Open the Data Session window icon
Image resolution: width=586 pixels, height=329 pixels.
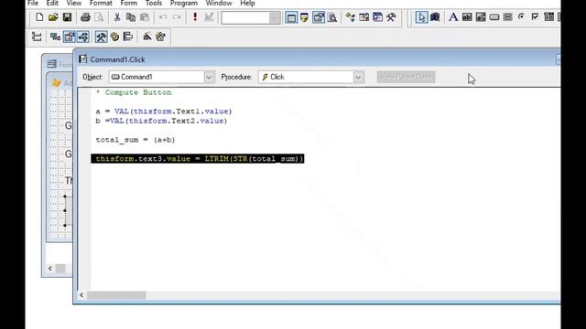pyautogui.click(x=305, y=17)
